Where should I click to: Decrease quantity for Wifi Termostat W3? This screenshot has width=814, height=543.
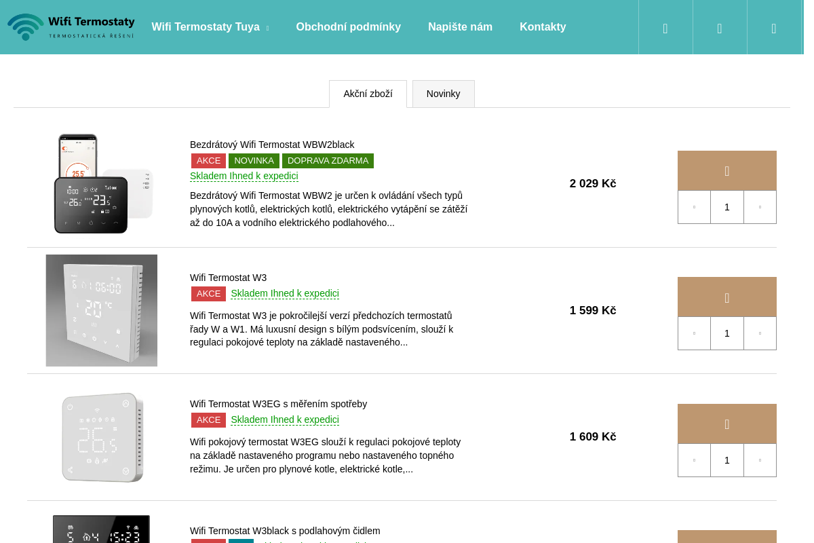click(694, 333)
